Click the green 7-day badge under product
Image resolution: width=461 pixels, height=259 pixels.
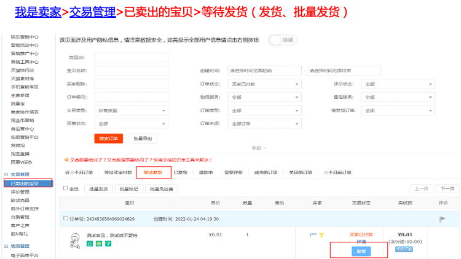[x=108, y=244]
